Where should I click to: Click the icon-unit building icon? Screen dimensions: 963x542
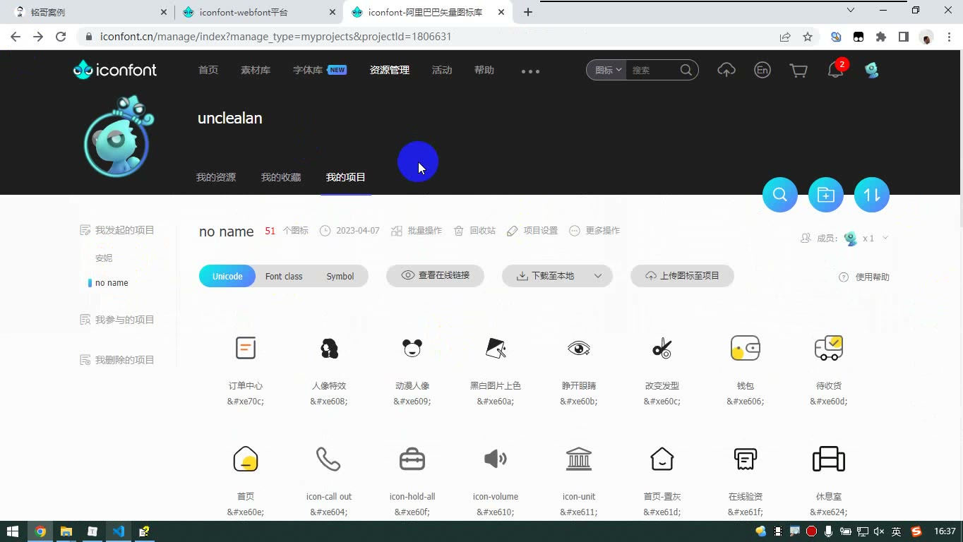579,459
